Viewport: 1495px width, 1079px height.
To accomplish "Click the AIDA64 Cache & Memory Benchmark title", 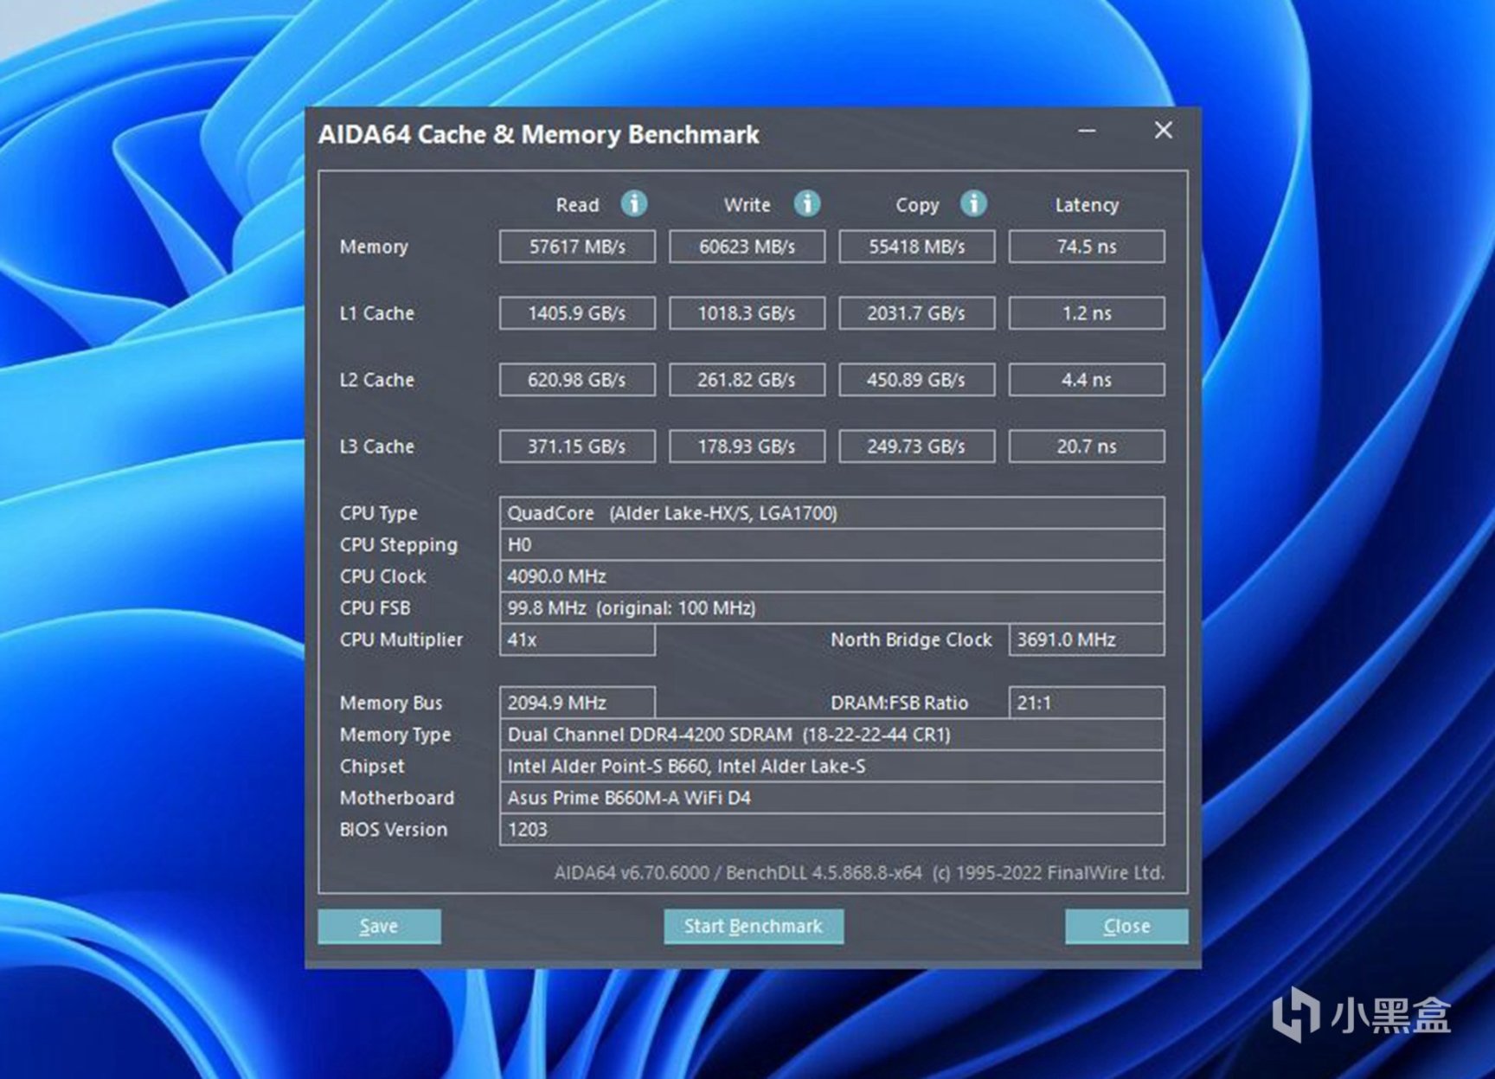I will [x=538, y=135].
